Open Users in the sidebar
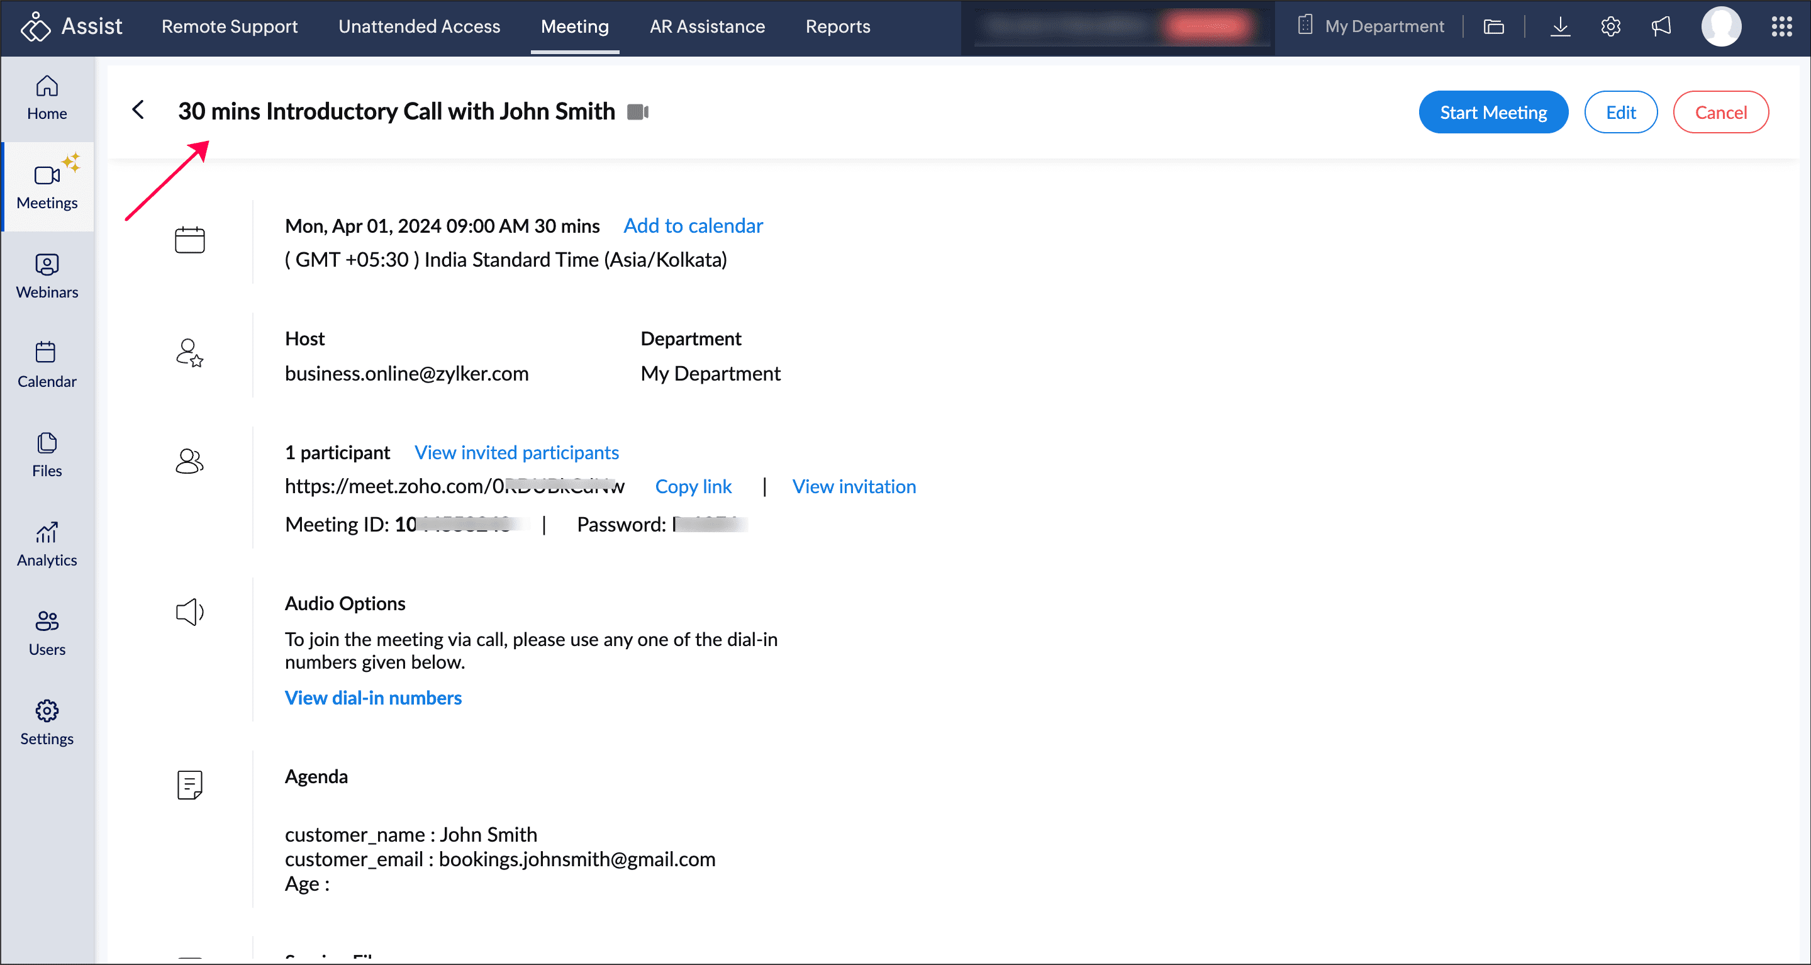 point(47,633)
